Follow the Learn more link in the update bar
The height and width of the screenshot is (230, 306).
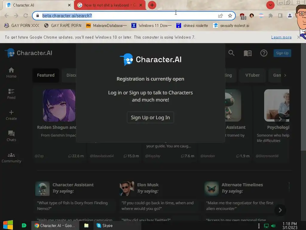281,37
